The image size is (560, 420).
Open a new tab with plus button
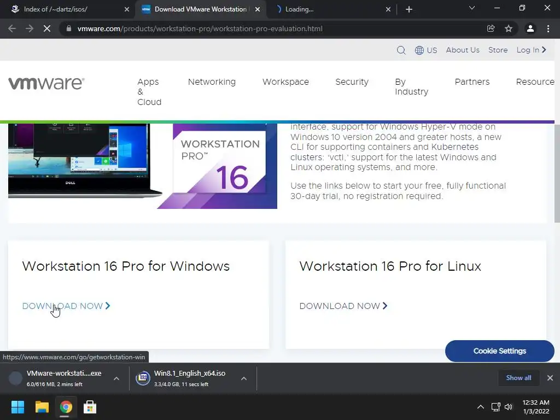tap(409, 9)
